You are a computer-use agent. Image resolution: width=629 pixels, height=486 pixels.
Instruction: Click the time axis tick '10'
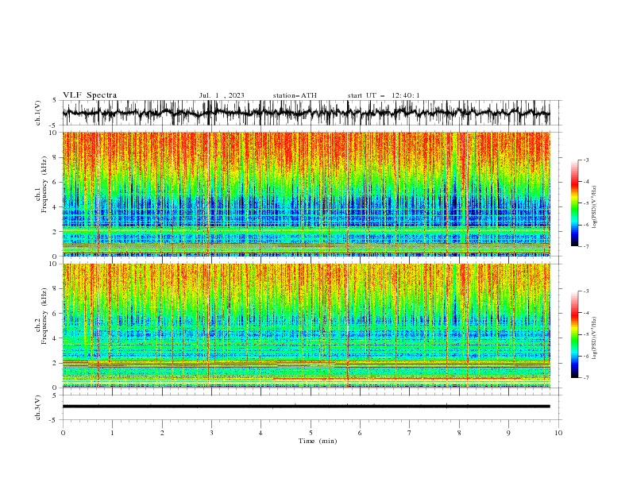[558, 433]
